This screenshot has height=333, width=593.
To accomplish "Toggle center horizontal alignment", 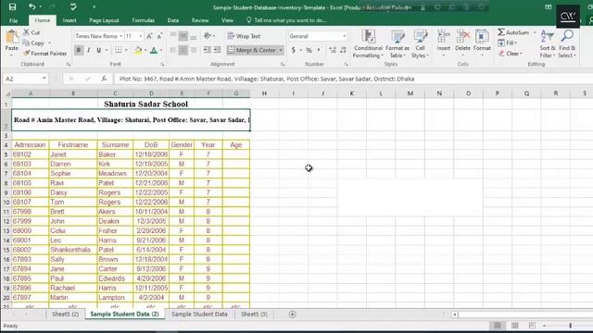I will 183,50.
